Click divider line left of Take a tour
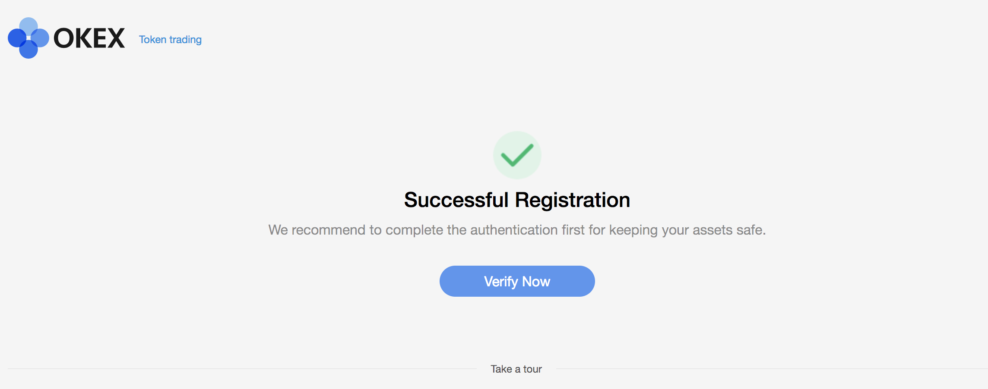 pos(242,369)
